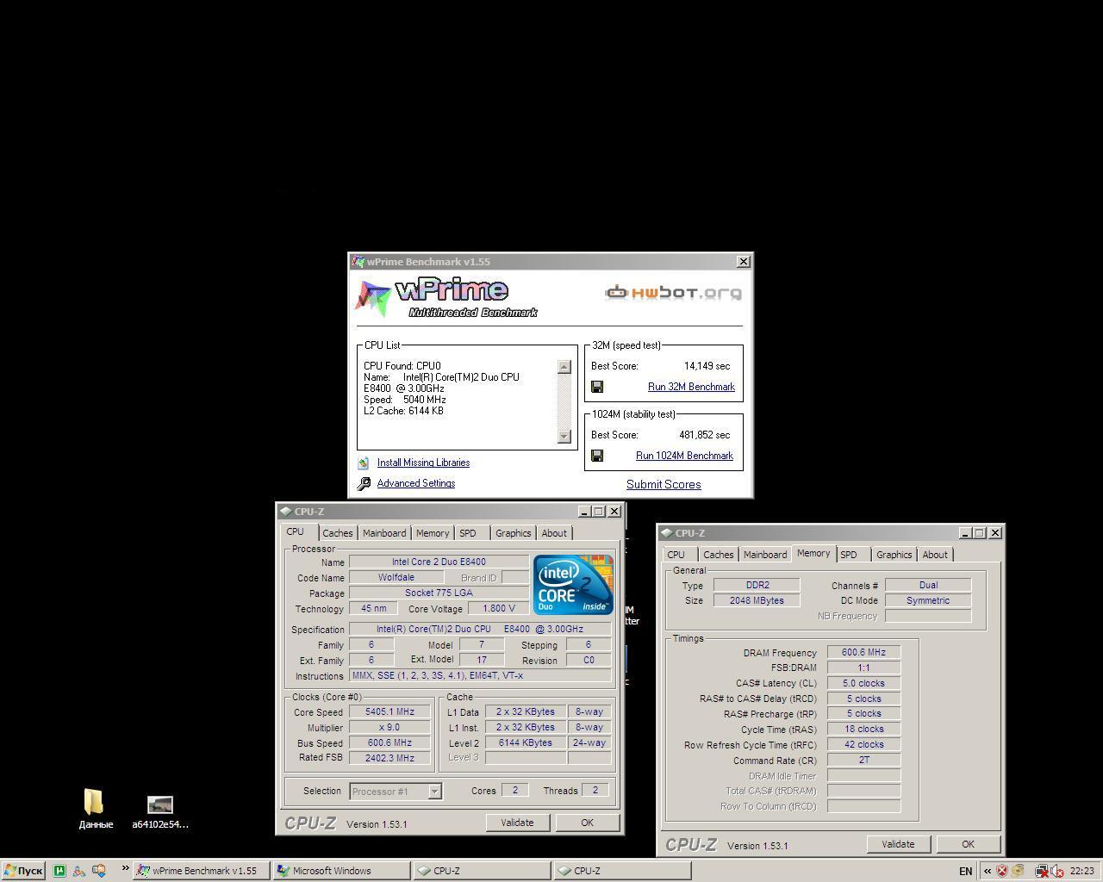The image size is (1103, 882).
Task: Open Advanced Settings link in wPrime
Action: click(x=416, y=483)
